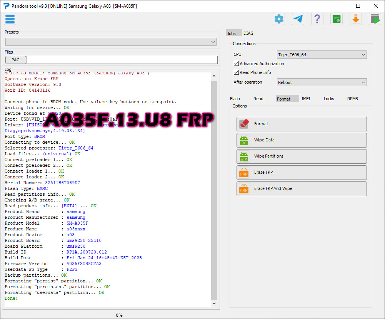Screen dimensions: 385x319
Task: Open the RPMB tab
Action: coord(352,99)
